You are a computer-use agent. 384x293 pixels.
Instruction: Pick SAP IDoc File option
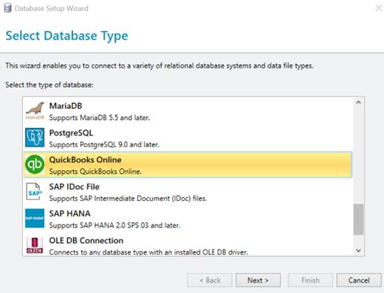click(188, 192)
